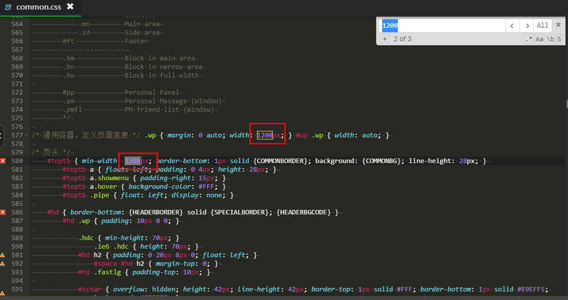Click the warning triangle on line 592

coord(3,264)
